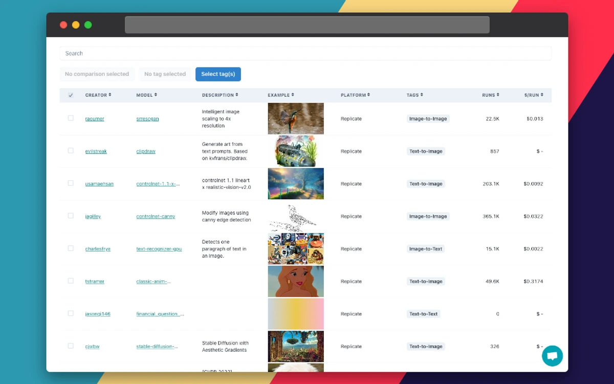This screenshot has height=384, width=614.
Task: Click the pastel gradient example thumbnail
Action: (296, 314)
